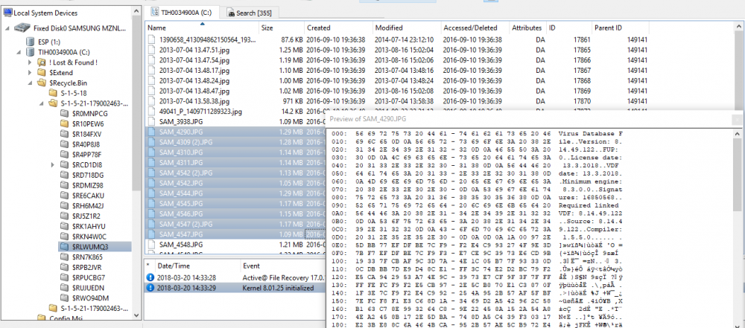Sort file list by Name column
The height and width of the screenshot is (328, 745).
(x=203, y=28)
